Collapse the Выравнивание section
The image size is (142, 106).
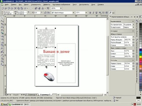[133, 21]
